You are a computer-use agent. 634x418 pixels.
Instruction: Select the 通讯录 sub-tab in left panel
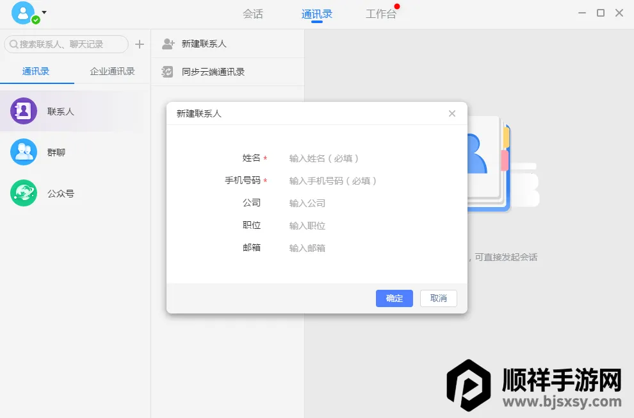(x=36, y=71)
